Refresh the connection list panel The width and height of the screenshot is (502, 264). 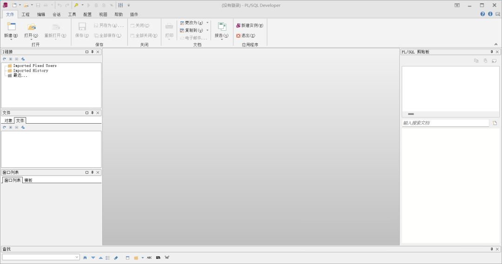click(x=5, y=59)
